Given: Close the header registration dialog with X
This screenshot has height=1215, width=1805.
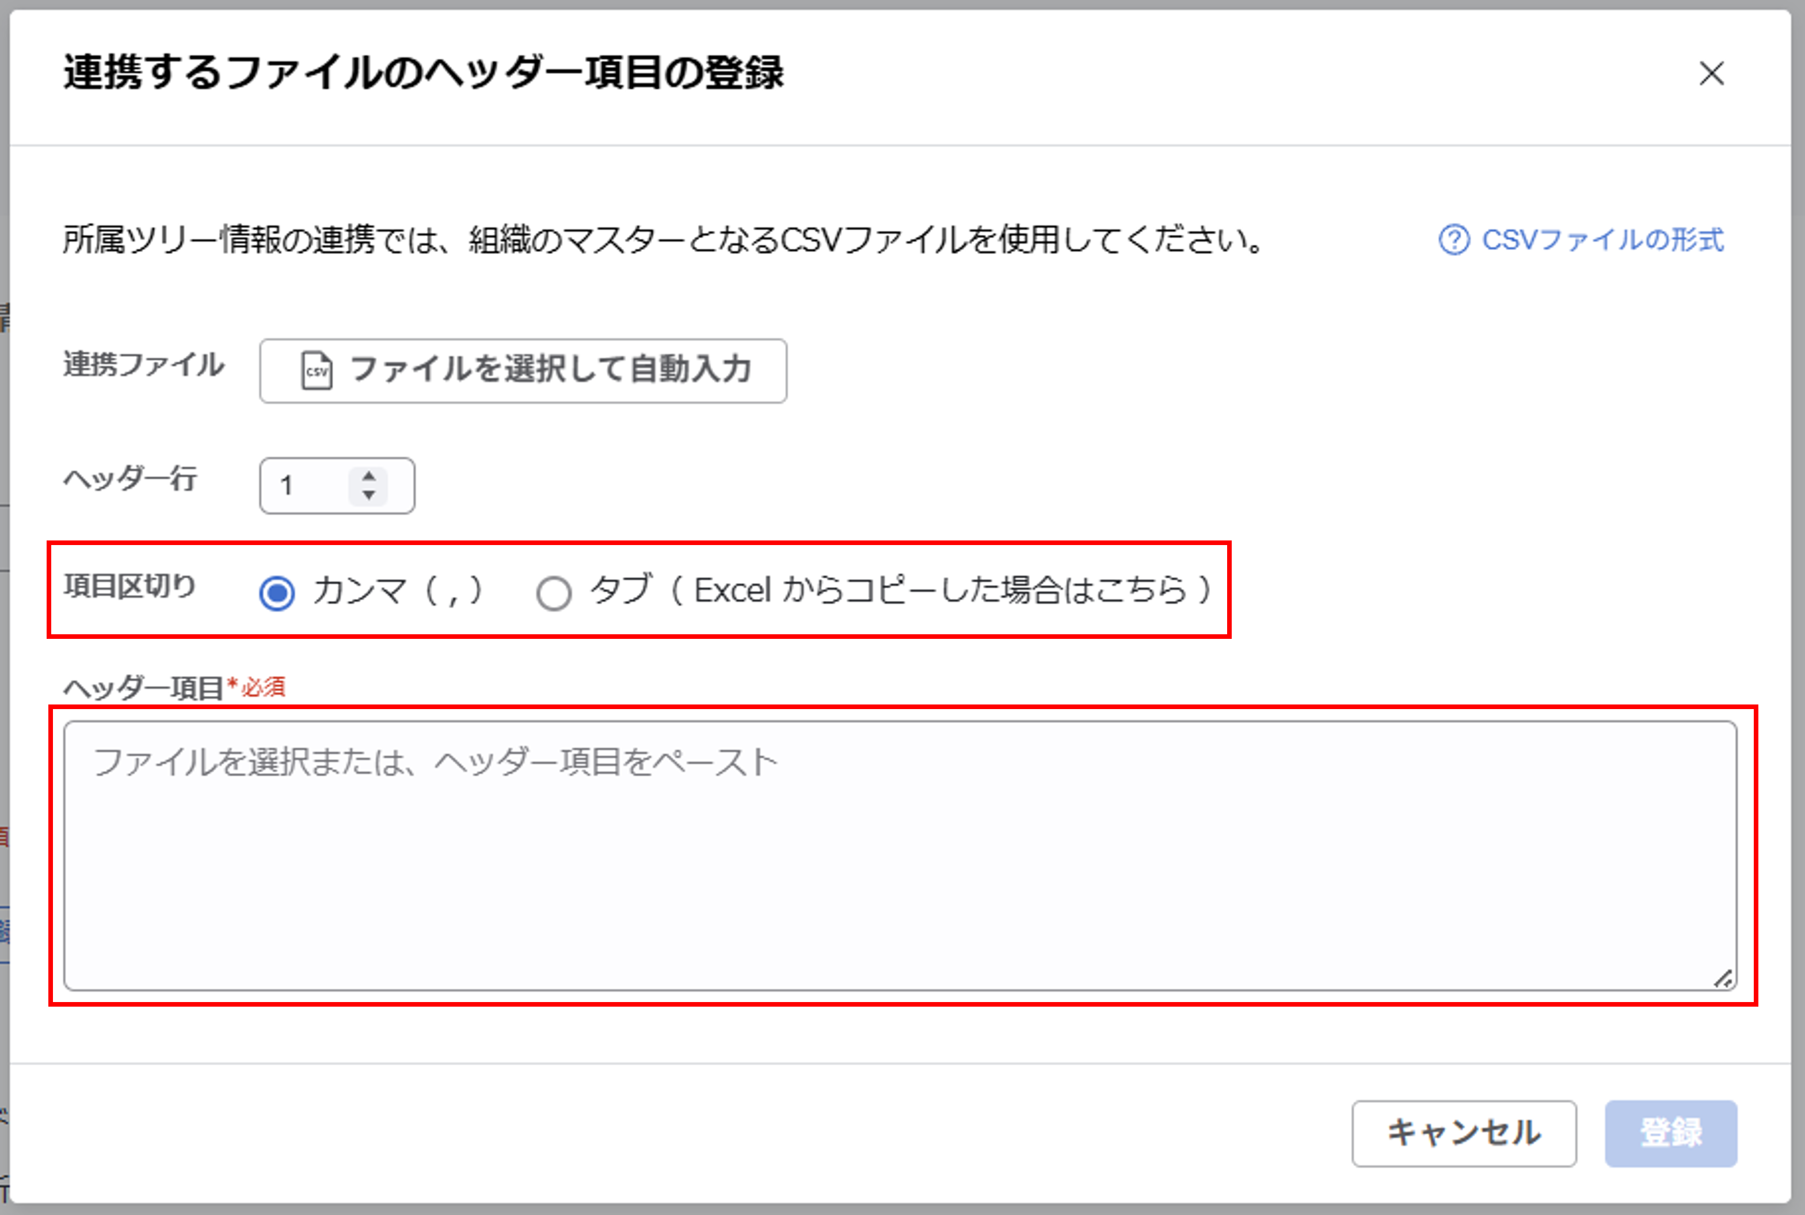Looking at the screenshot, I should [1711, 74].
